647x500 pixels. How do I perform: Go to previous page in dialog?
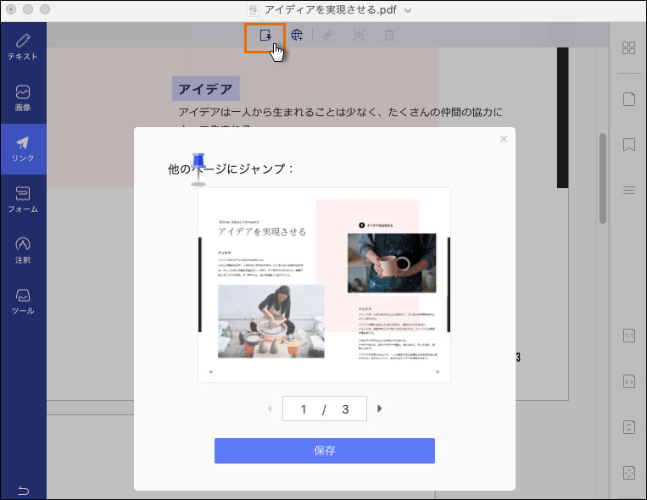270,408
